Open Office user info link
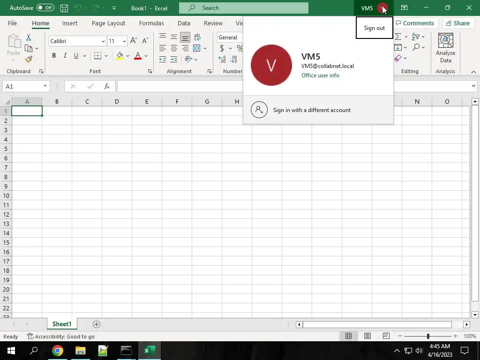Viewport: 480px width, 360px height. tap(320, 75)
